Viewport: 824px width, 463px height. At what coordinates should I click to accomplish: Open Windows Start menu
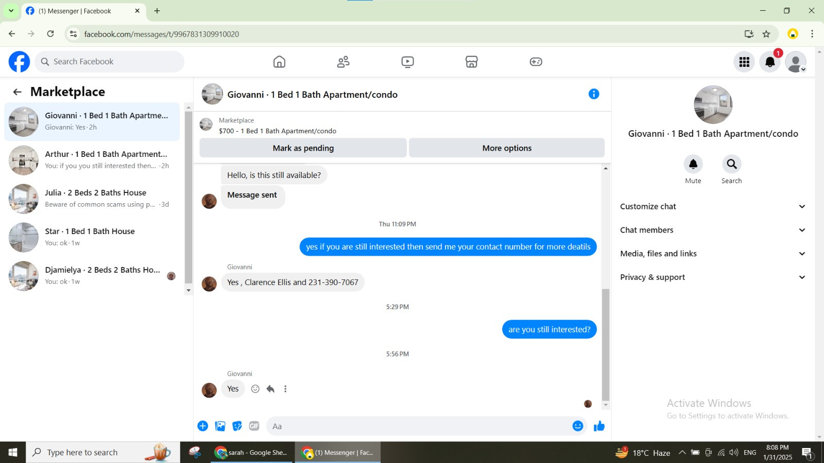coord(13,452)
